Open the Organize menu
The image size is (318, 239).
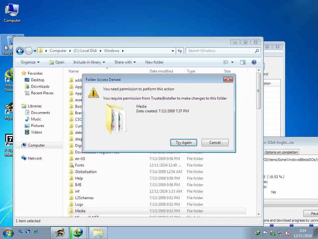click(x=30, y=62)
